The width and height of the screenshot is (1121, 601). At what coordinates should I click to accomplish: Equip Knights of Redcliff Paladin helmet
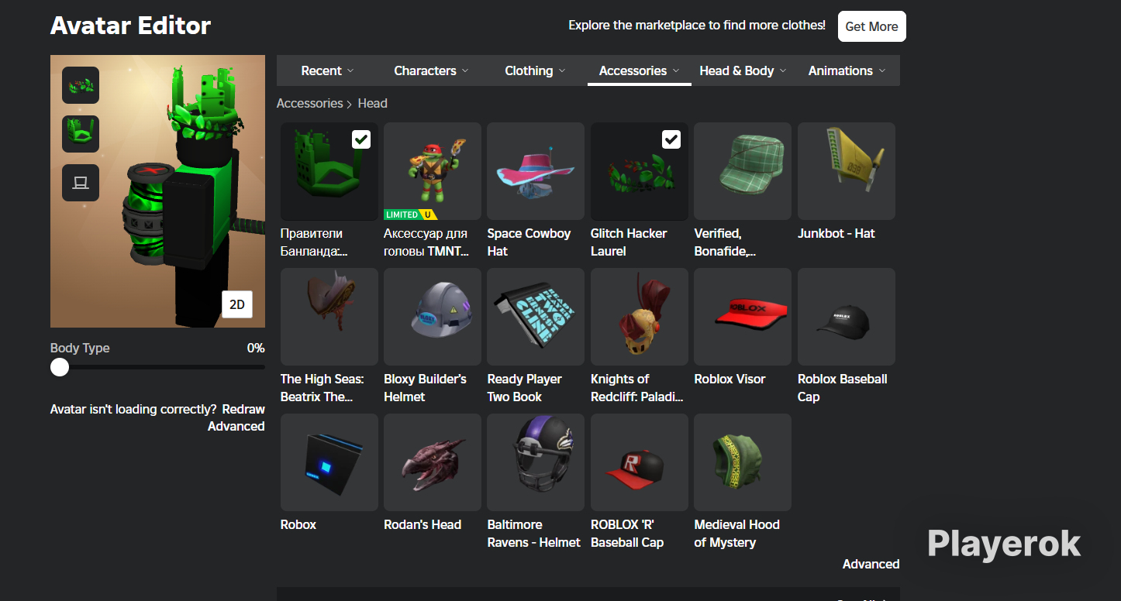click(x=640, y=317)
